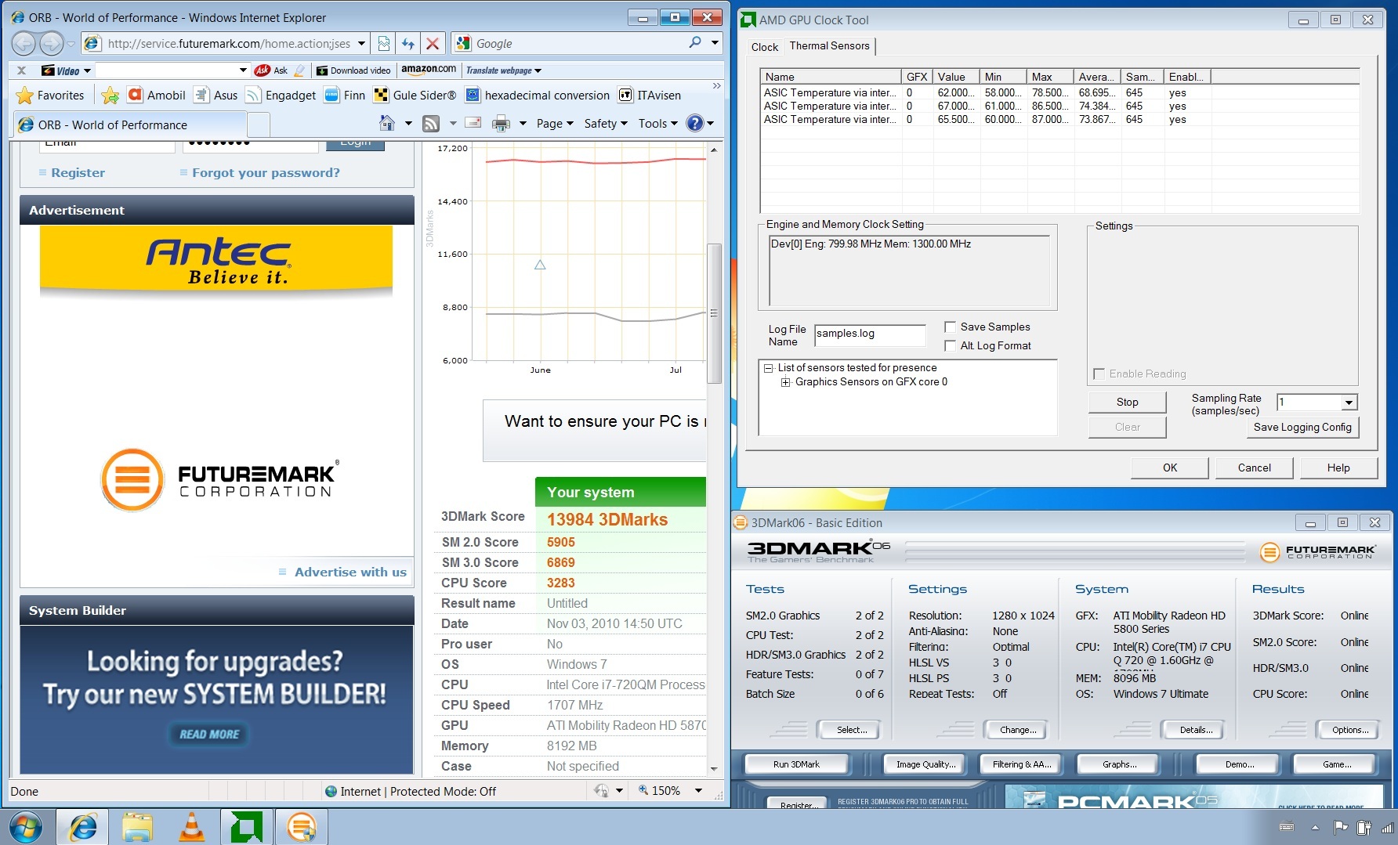This screenshot has width=1398, height=845.
Task: Open the Tools menu
Action: 657,124
